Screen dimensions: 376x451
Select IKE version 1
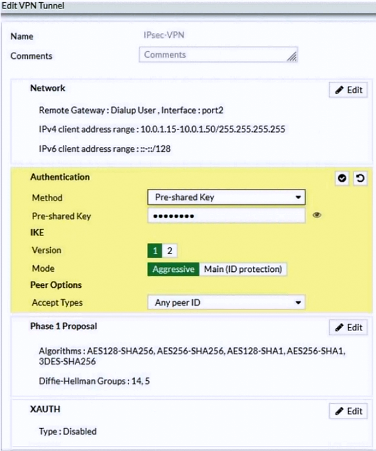pos(155,250)
